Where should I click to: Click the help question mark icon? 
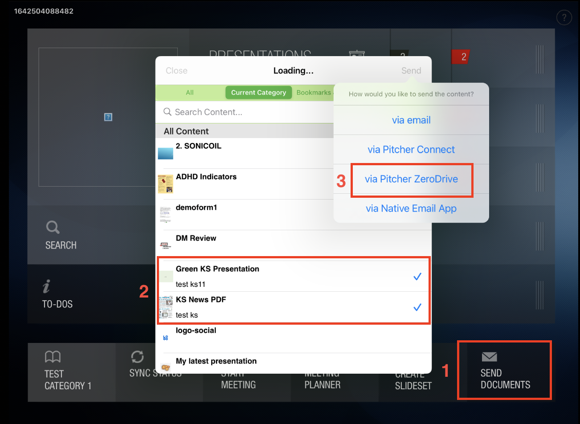tap(564, 18)
